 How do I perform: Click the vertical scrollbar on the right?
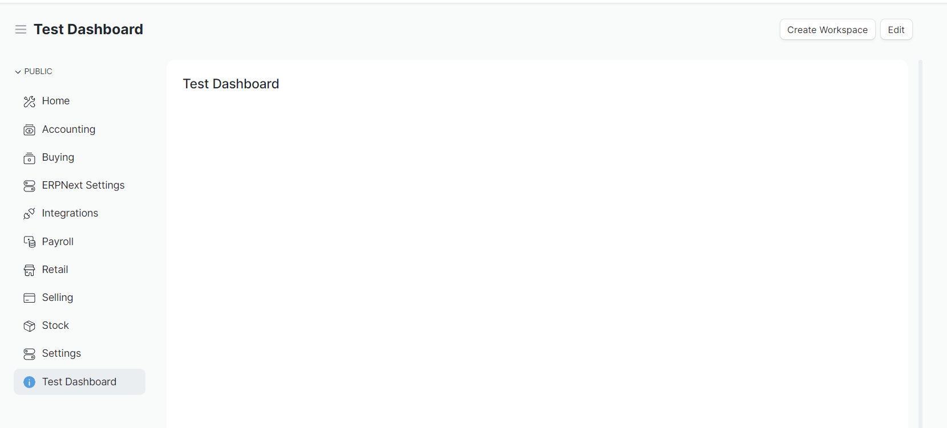coord(920,228)
